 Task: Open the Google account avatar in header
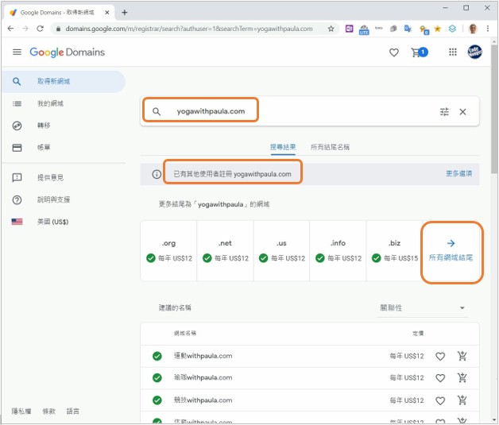point(474,52)
